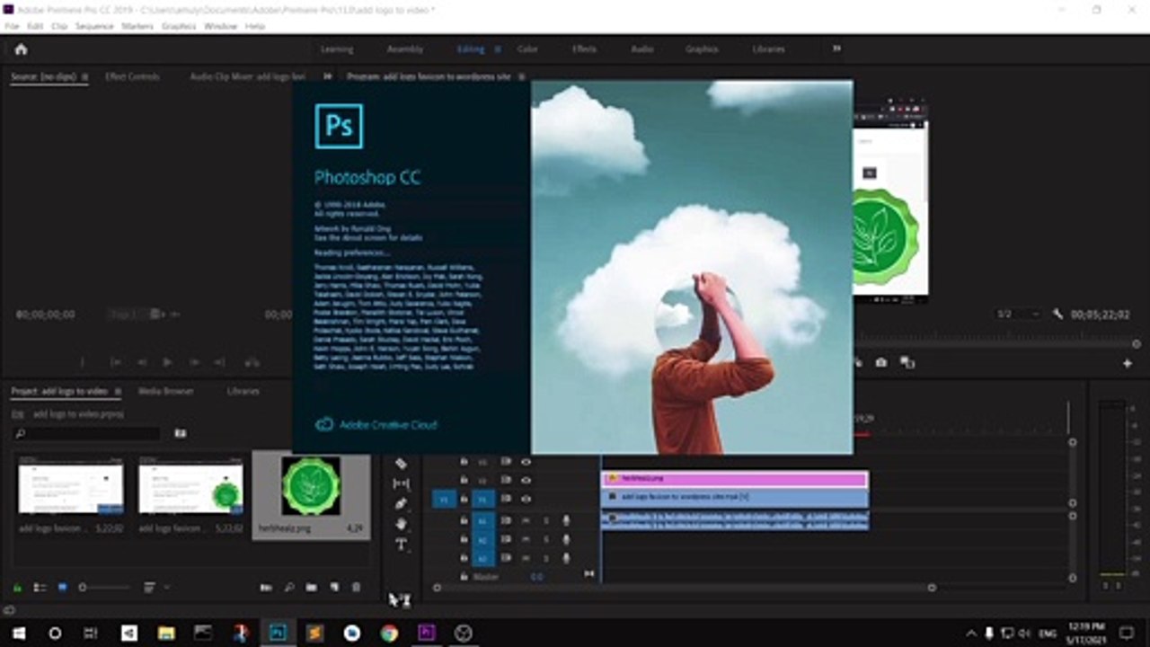The width and height of the screenshot is (1150, 647).
Task: Click the Clear trash icon in Project panel
Action: [356, 588]
